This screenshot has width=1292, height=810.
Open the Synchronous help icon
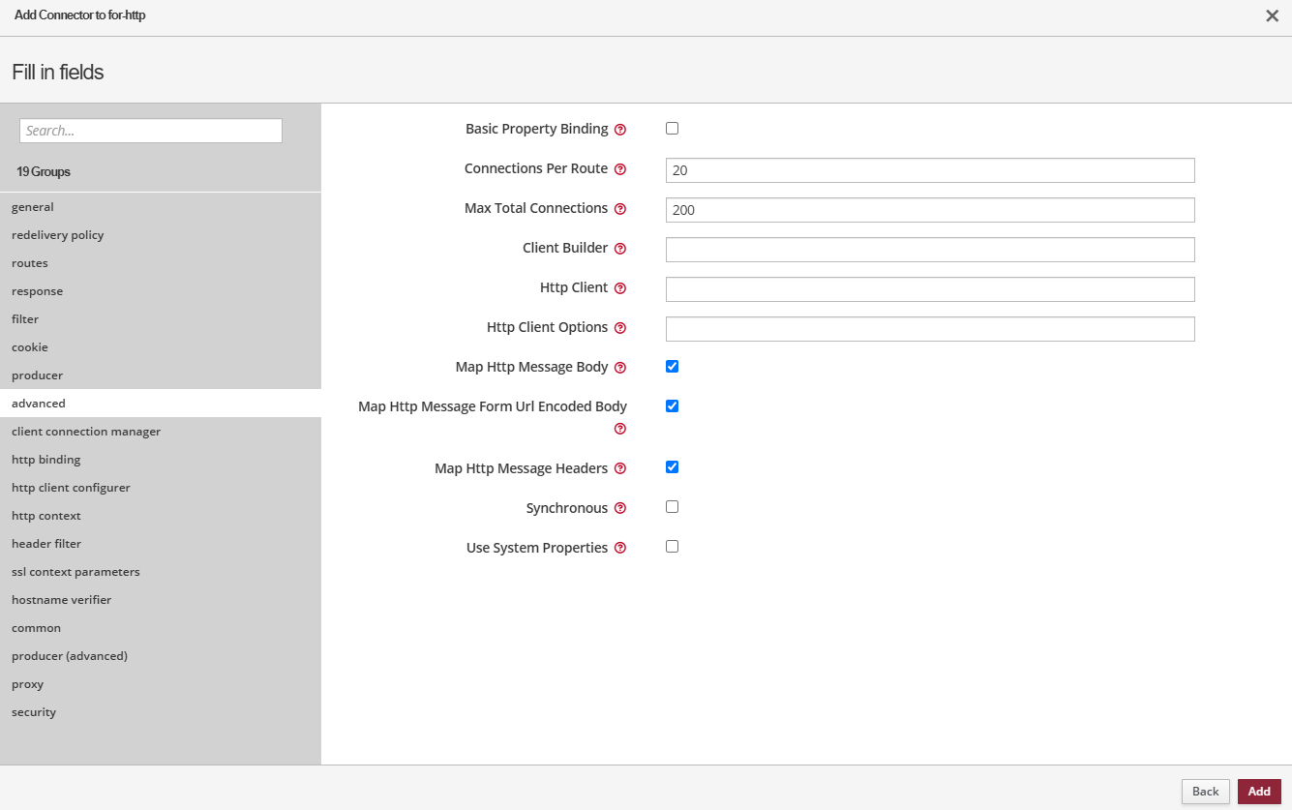pyautogui.click(x=620, y=509)
